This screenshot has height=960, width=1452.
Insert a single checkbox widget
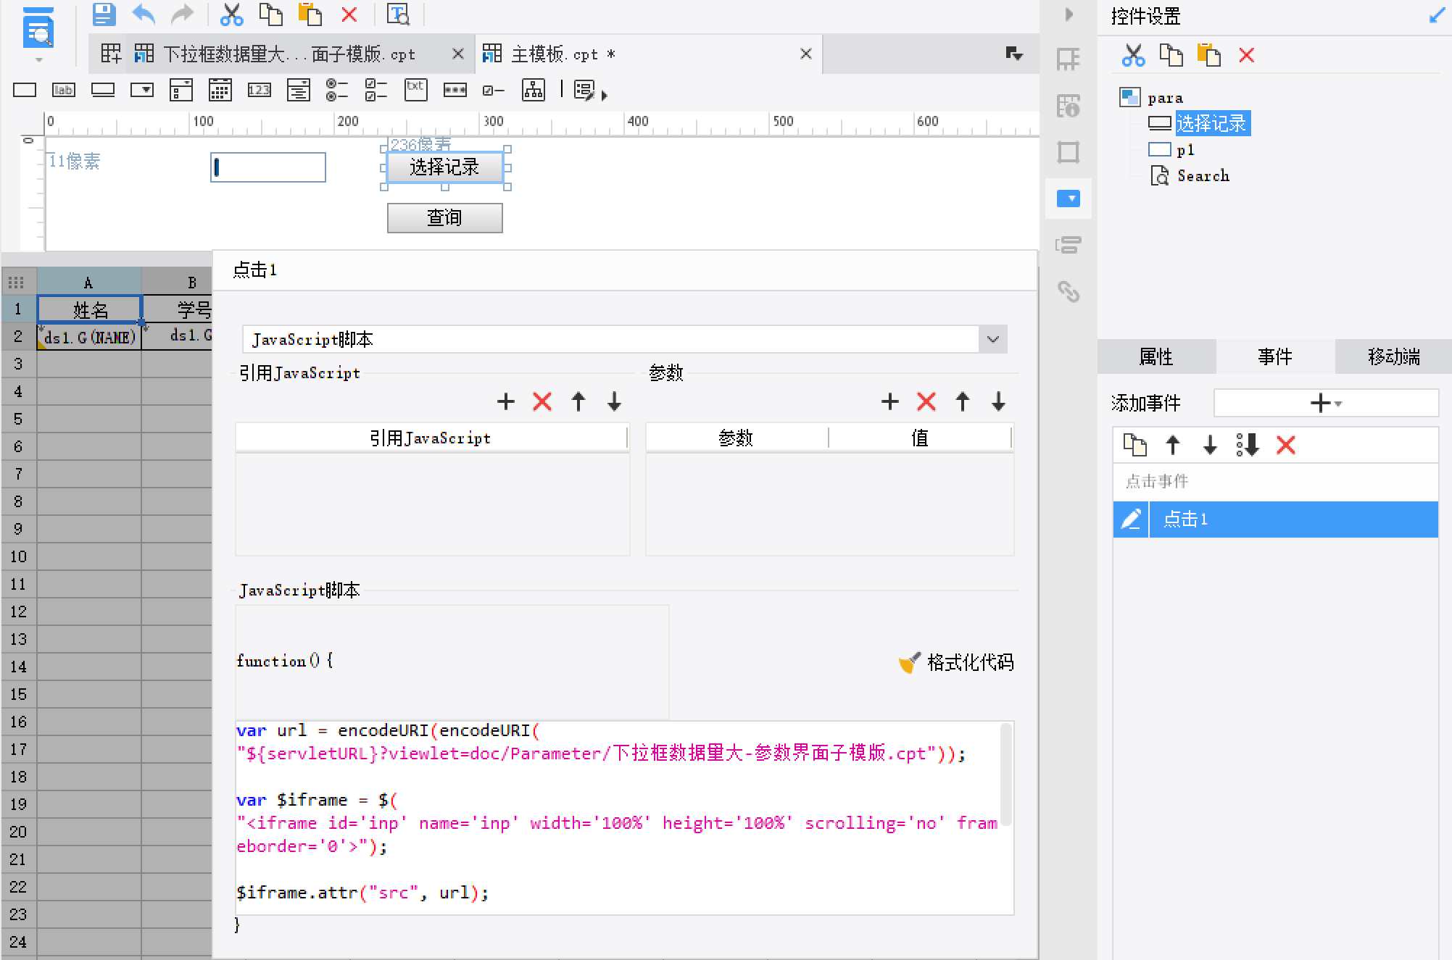pos(493,90)
